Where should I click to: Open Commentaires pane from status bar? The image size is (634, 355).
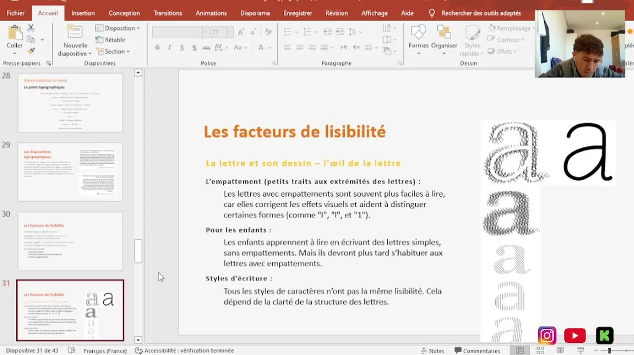tap(477, 351)
